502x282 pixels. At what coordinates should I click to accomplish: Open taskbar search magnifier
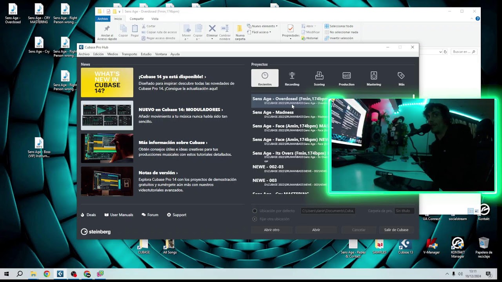pyautogui.click(x=20, y=274)
